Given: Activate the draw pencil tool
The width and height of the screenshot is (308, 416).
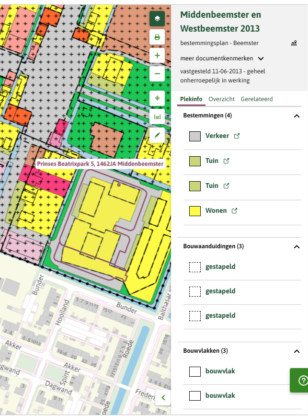Looking at the screenshot, I should 157,135.
